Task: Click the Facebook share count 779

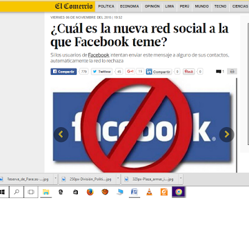Action: (x=84, y=72)
